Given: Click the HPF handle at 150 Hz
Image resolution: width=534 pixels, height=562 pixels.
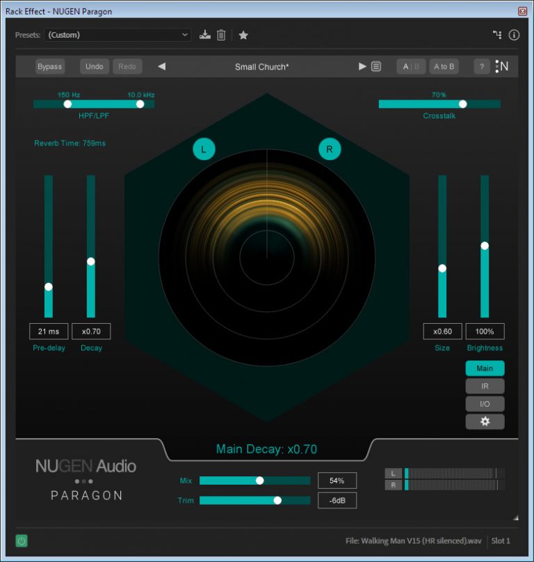Looking at the screenshot, I should (x=67, y=104).
